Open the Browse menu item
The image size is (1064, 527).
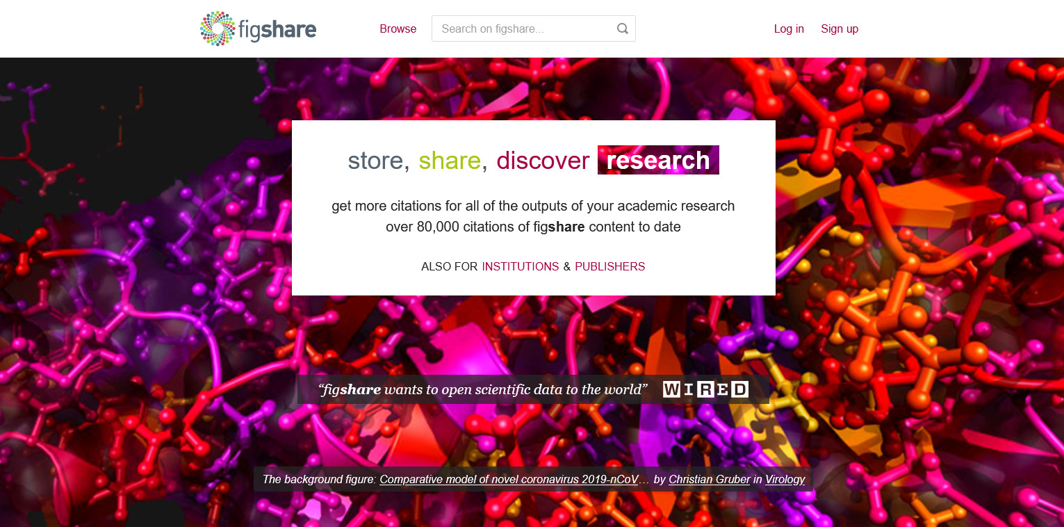[398, 29]
